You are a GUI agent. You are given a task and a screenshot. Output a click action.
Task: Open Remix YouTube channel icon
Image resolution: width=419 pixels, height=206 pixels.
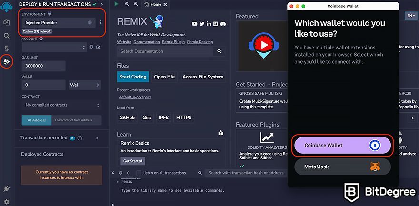[x=195, y=24]
